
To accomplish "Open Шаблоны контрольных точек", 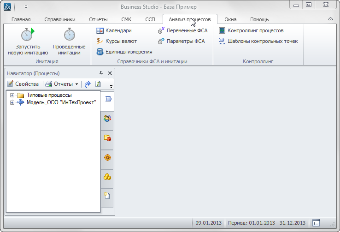I will pos(258,41).
